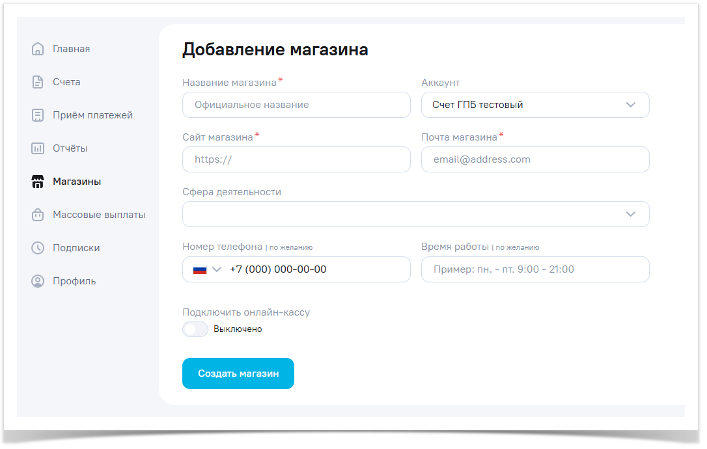Click the Массовые выплаты icon
Image resolution: width=707 pixels, height=449 pixels.
[x=38, y=215]
